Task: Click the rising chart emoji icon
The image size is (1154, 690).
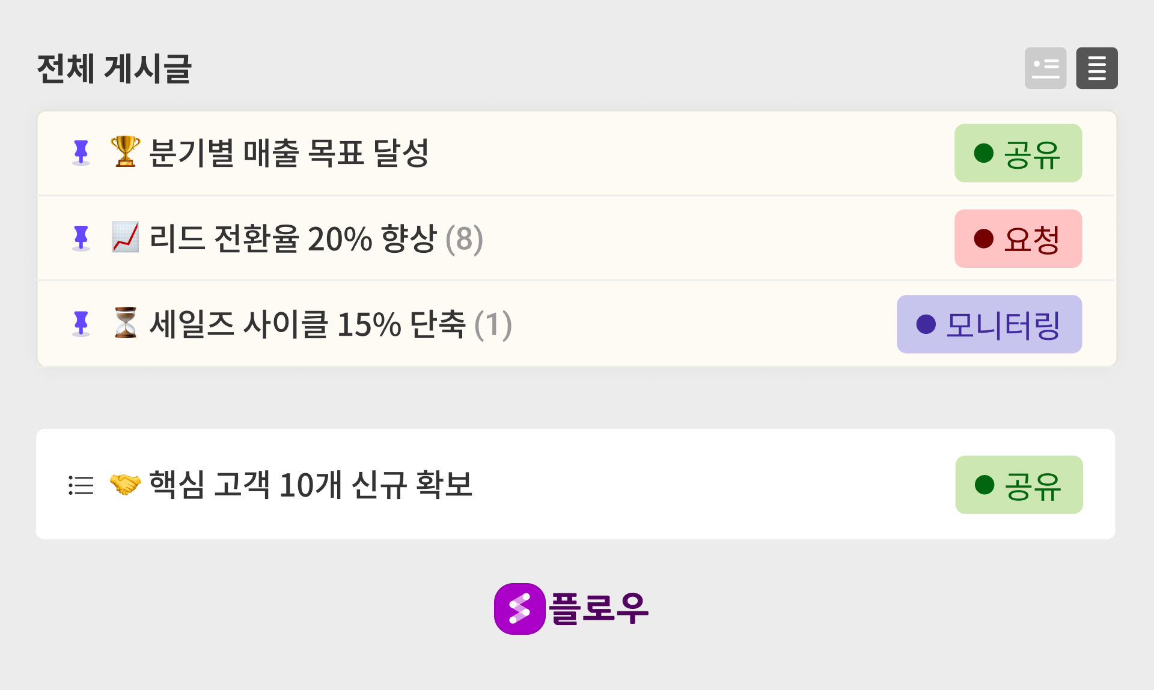Action: pyautogui.click(x=125, y=237)
